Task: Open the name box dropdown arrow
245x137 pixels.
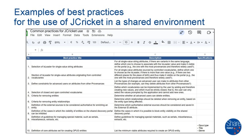Action: pos(36,50)
